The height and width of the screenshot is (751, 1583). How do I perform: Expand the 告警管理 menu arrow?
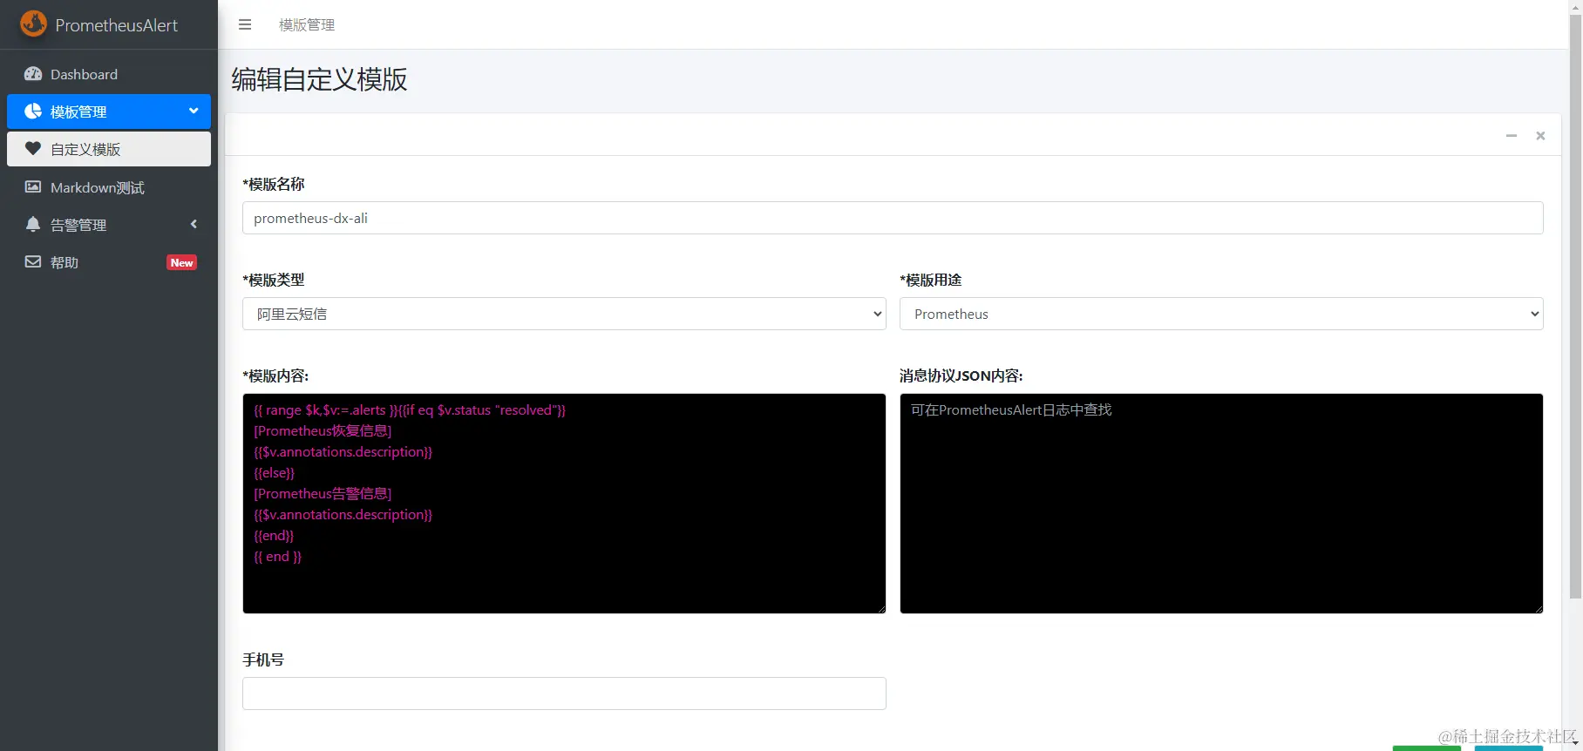[x=194, y=224]
